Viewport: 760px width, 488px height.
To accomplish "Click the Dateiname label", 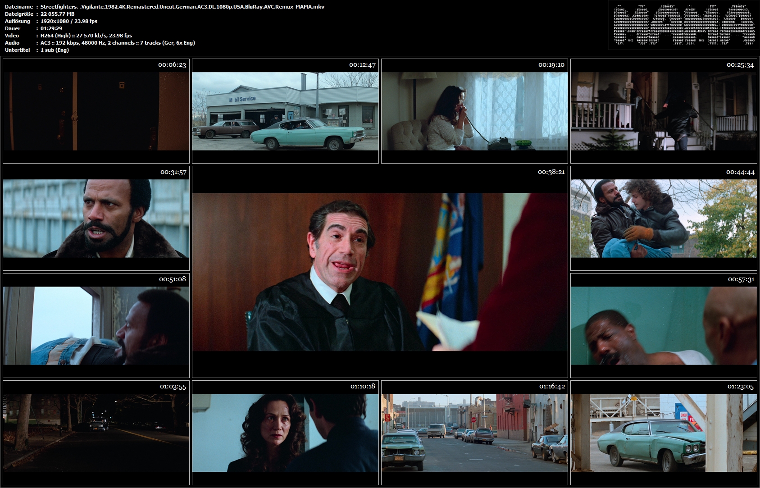I will [x=18, y=7].
